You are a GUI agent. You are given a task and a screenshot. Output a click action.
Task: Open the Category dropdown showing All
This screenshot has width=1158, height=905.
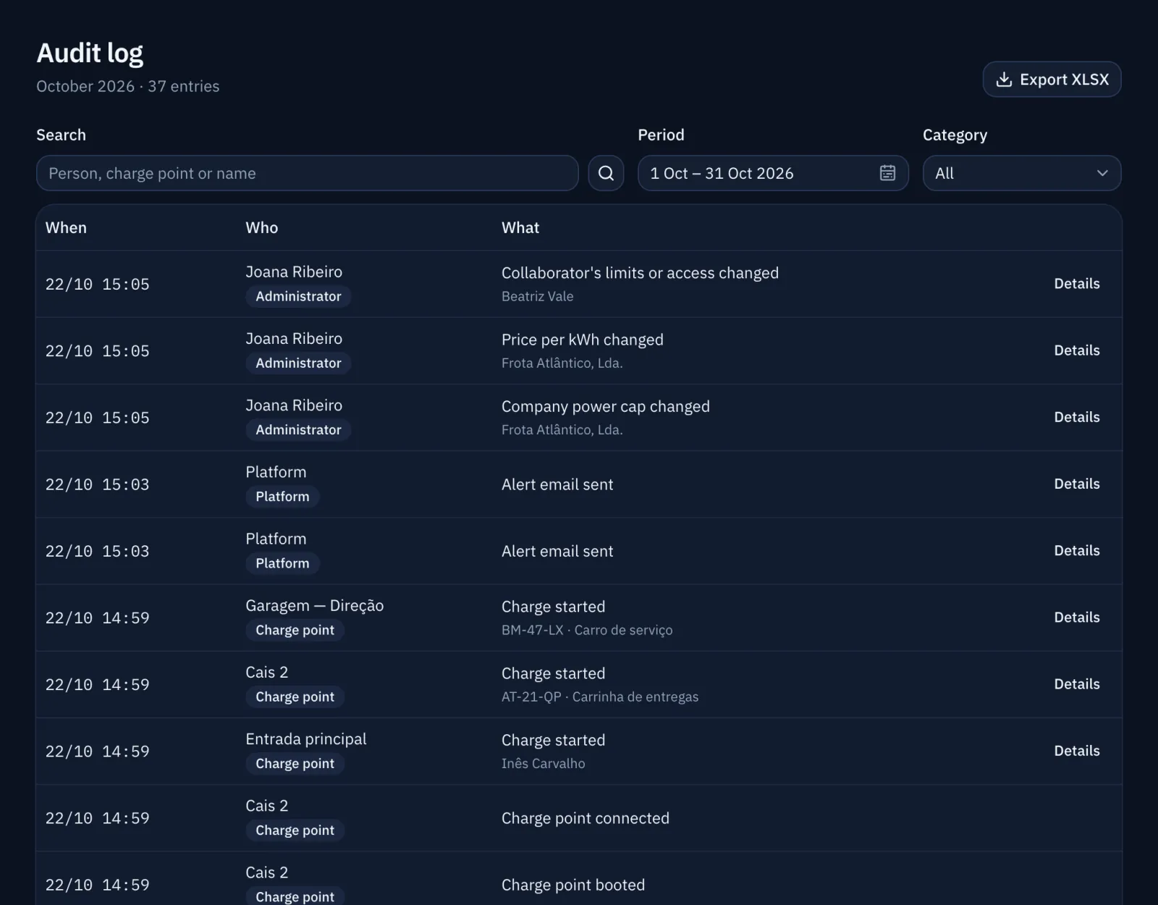pyautogui.click(x=1022, y=173)
